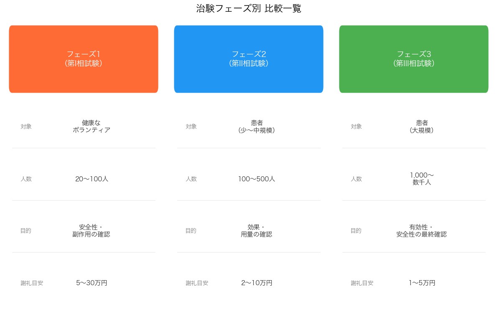The image size is (497, 330).
Task: Select the green フェーズ3 header card
Action: click(x=414, y=59)
